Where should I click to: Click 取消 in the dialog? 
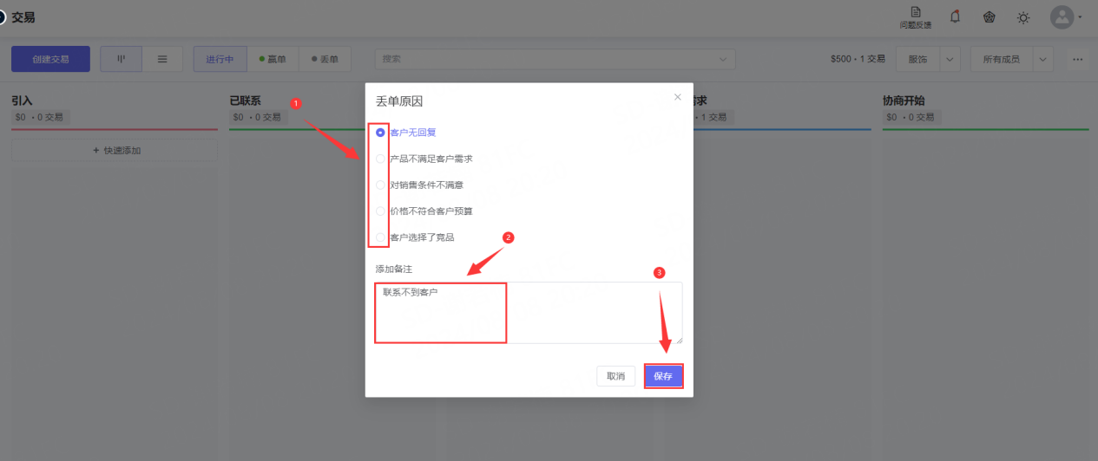(615, 376)
